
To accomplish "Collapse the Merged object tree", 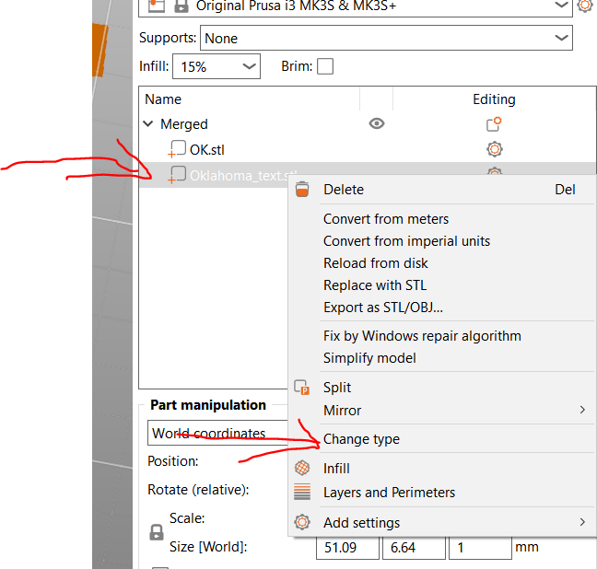I will click(148, 123).
